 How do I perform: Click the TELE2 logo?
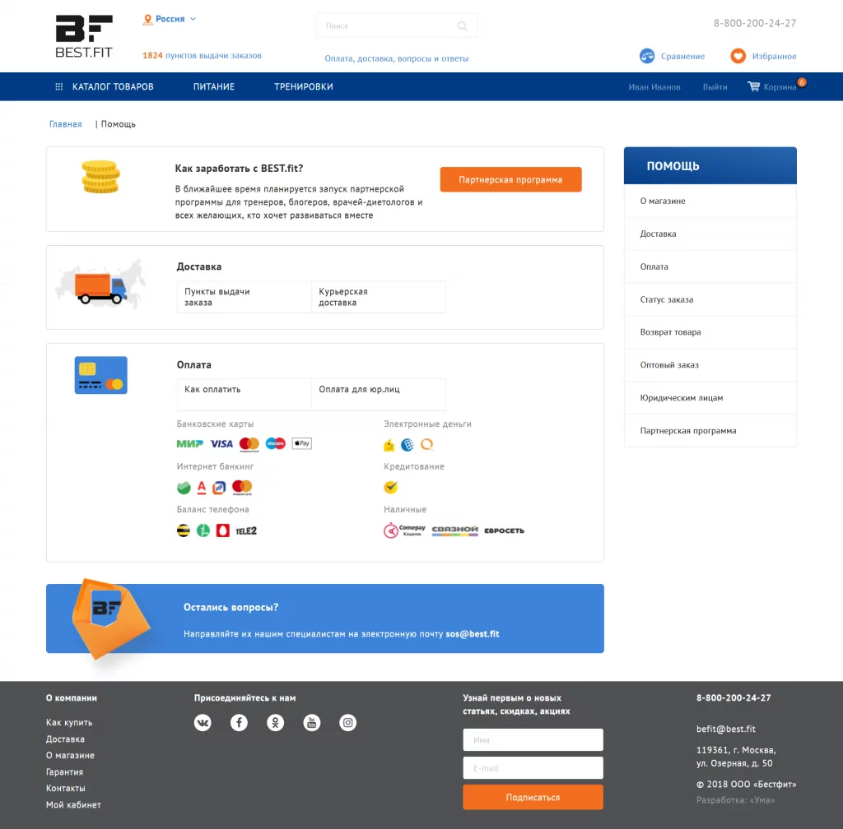246,531
